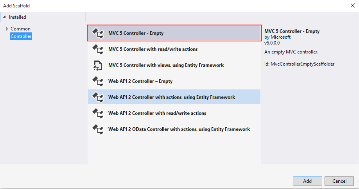Choose MVC 5 Controller - Empty template
The image size is (359, 189).
pyautogui.click(x=136, y=33)
